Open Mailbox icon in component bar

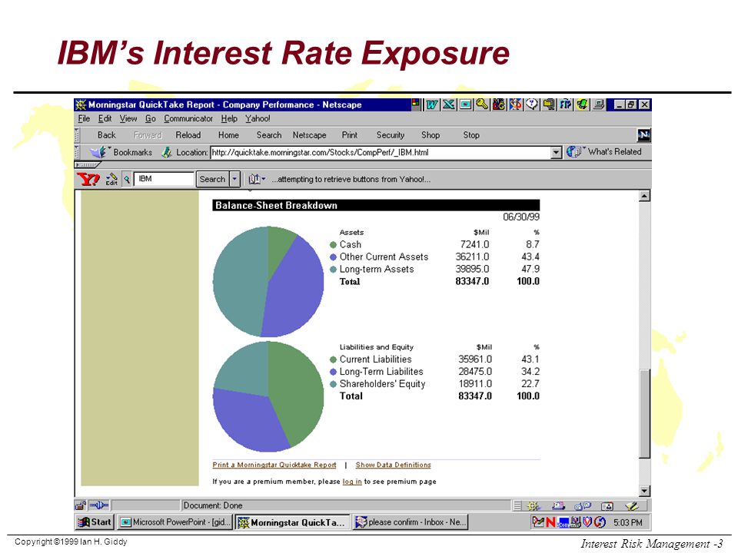point(558,506)
